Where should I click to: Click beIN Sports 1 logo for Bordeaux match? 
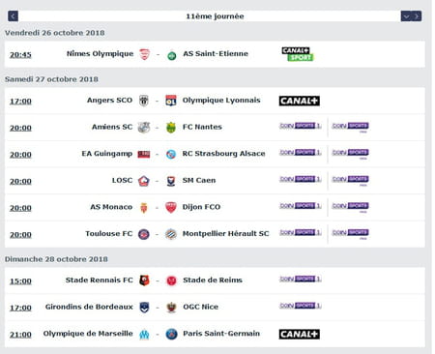point(301,306)
